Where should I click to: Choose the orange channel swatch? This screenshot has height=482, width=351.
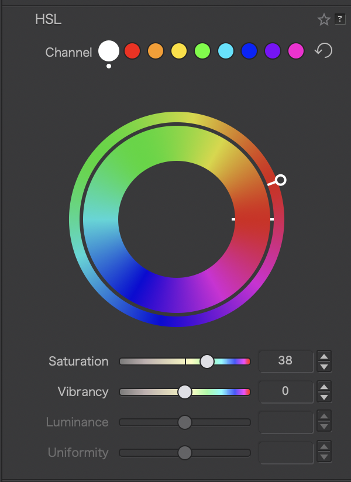(x=156, y=51)
